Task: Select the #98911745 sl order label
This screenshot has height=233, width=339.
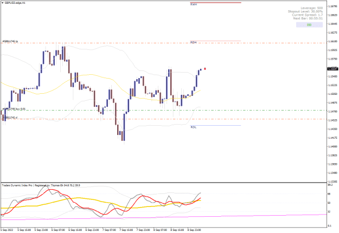Action: click(x=10, y=118)
